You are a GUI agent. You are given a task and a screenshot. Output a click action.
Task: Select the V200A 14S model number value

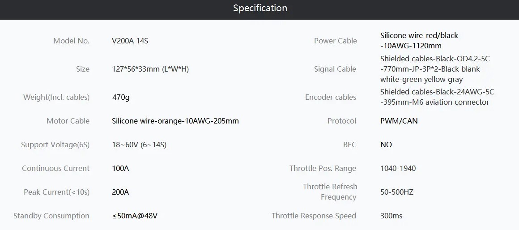coord(130,41)
